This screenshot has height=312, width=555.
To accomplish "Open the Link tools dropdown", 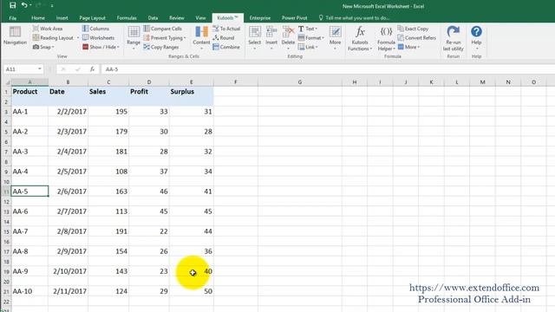I will (308, 47).
